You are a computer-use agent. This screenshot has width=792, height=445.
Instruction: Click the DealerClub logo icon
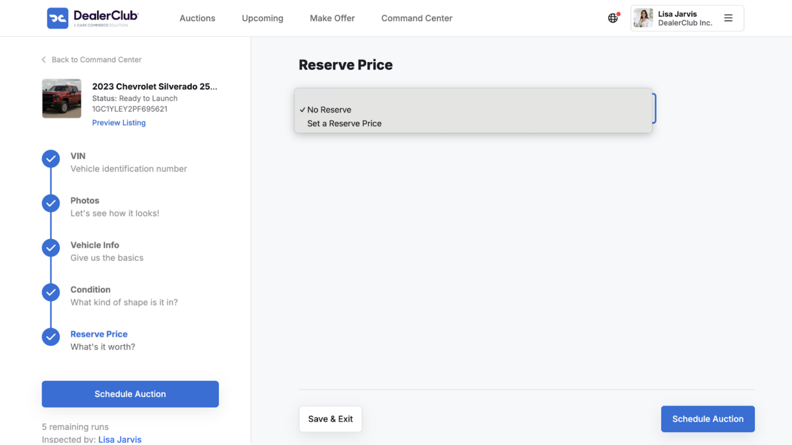58,18
